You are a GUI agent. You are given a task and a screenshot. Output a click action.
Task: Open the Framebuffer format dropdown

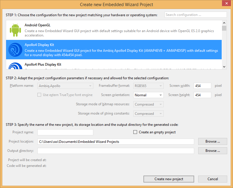(149, 86)
